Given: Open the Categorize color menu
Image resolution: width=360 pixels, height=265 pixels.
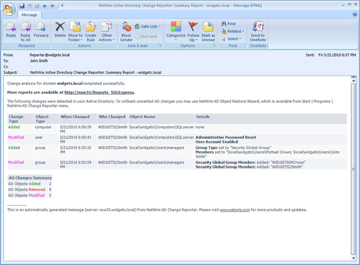Looking at the screenshot, I should click(x=176, y=32).
